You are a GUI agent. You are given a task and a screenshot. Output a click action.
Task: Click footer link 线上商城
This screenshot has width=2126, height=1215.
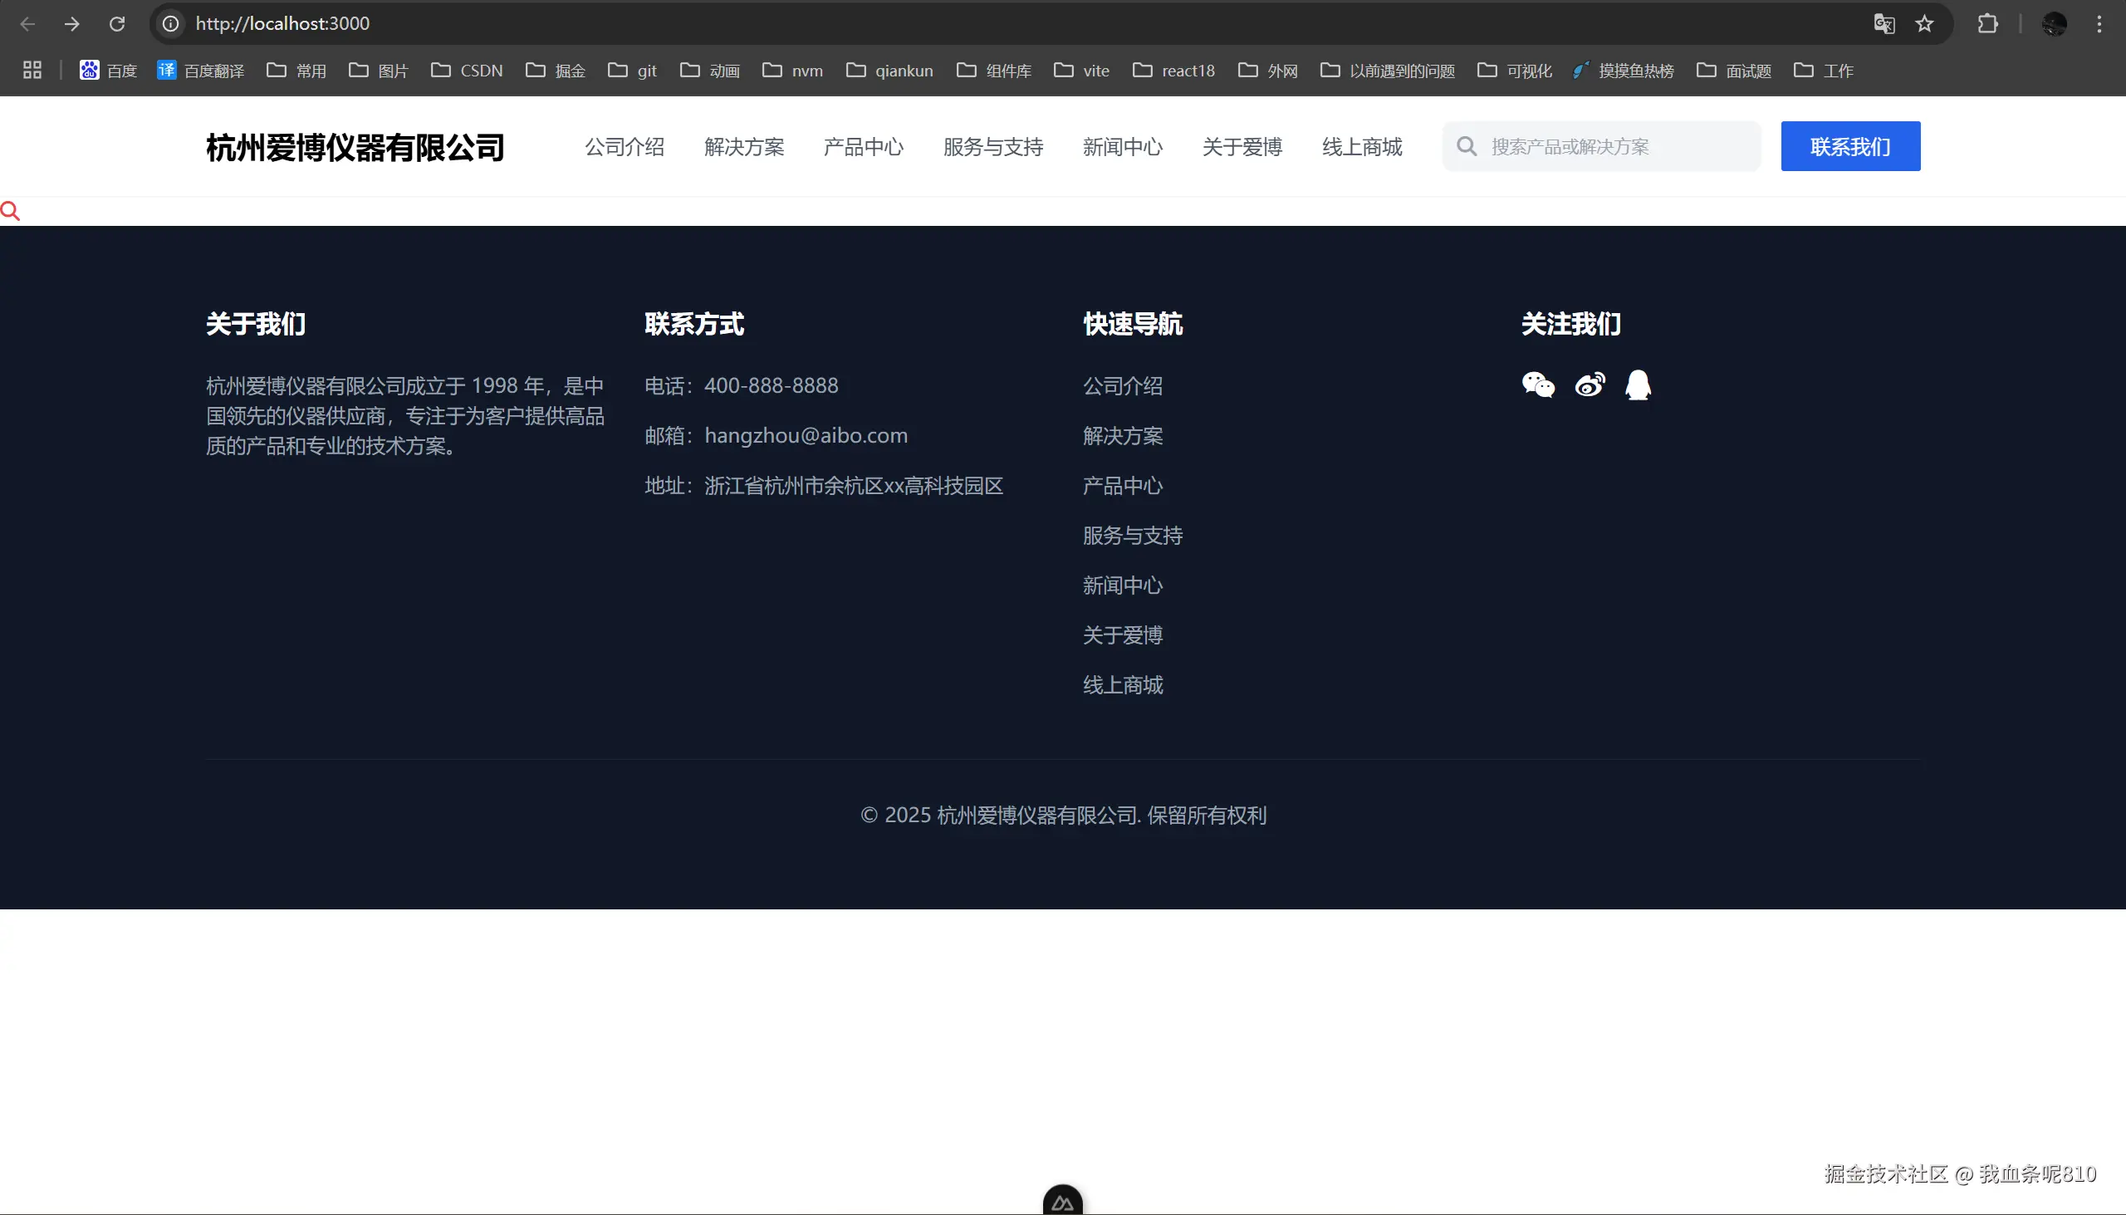(1122, 685)
